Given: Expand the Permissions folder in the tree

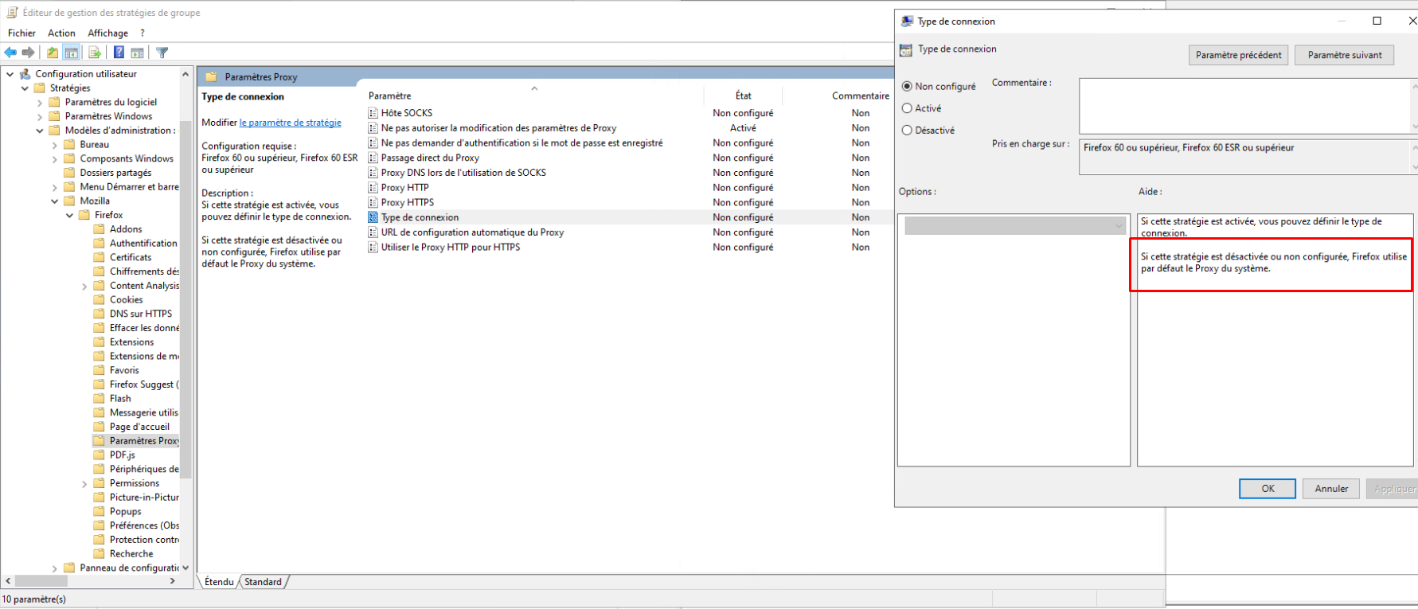Looking at the screenshot, I should [84, 483].
